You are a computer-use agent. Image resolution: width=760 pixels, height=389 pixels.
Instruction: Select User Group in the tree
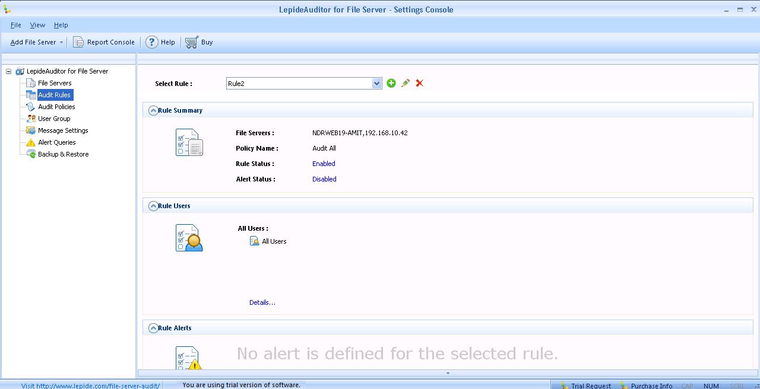coord(54,119)
